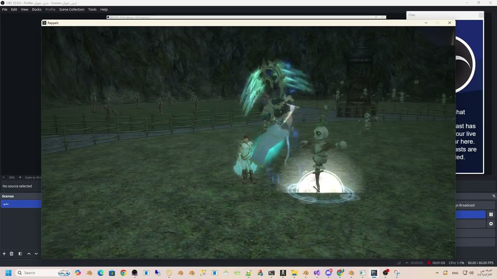The width and height of the screenshot is (497, 279).
Task: Click the 56% preview zoom value
Action: pos(12,177)
